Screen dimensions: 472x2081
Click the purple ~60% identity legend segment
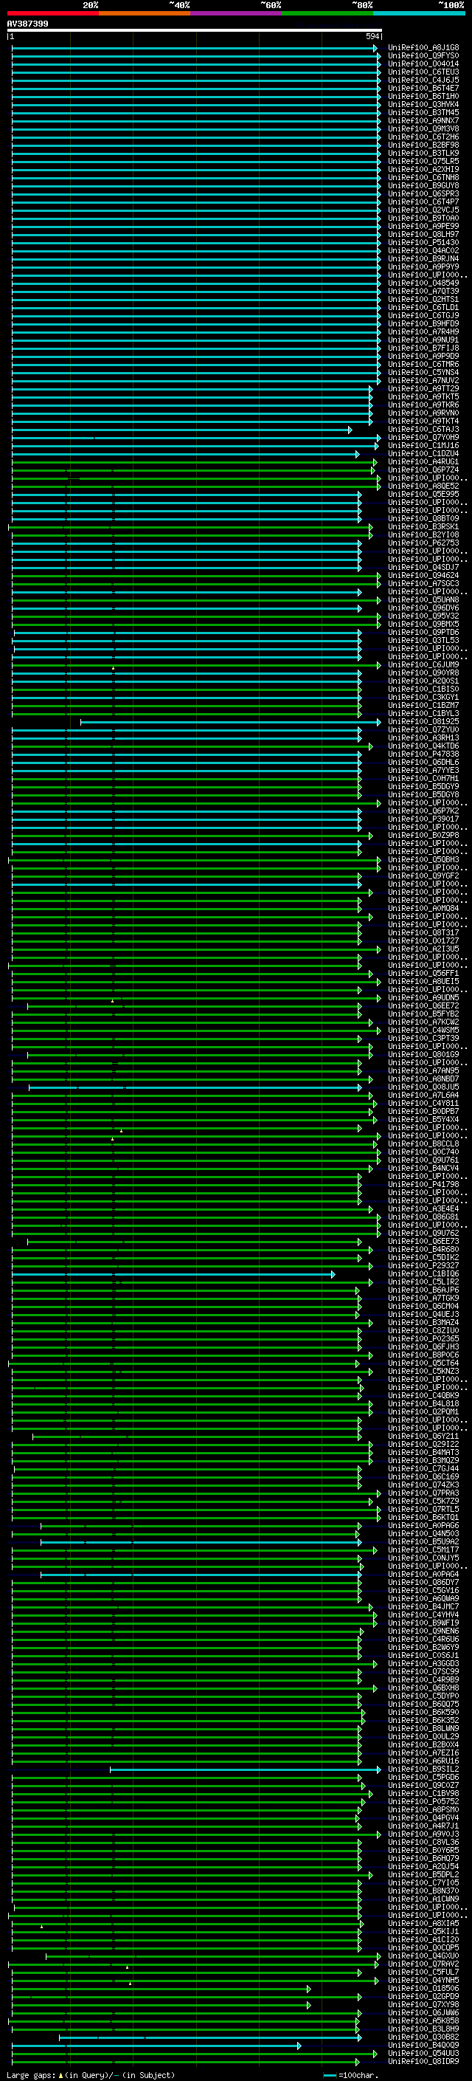[237, 13]
